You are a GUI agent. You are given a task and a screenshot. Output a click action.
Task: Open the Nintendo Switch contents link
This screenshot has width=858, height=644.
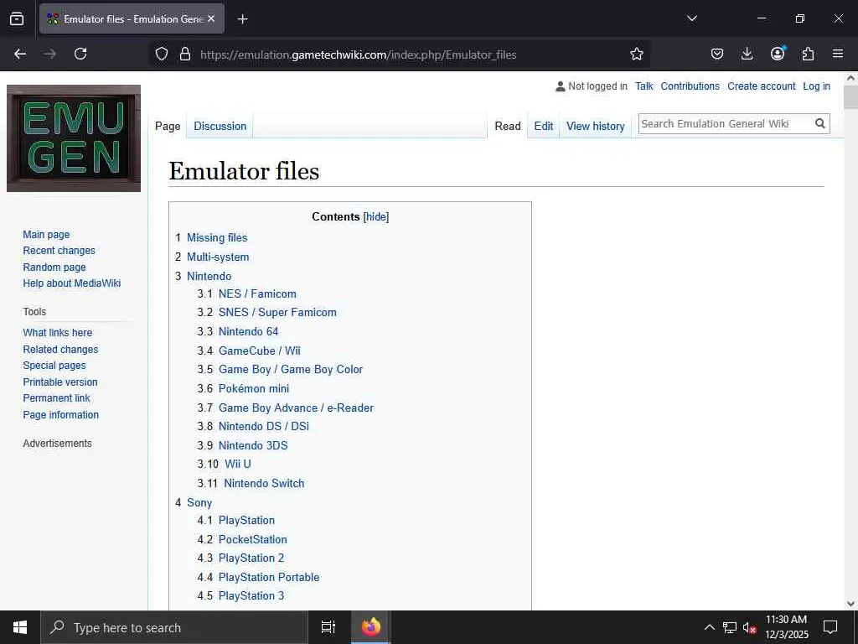(x=264, y=483)
